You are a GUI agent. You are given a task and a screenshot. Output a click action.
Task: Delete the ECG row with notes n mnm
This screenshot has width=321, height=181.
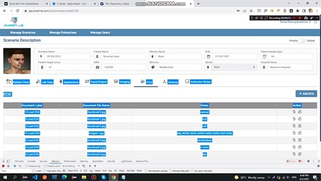294,147
